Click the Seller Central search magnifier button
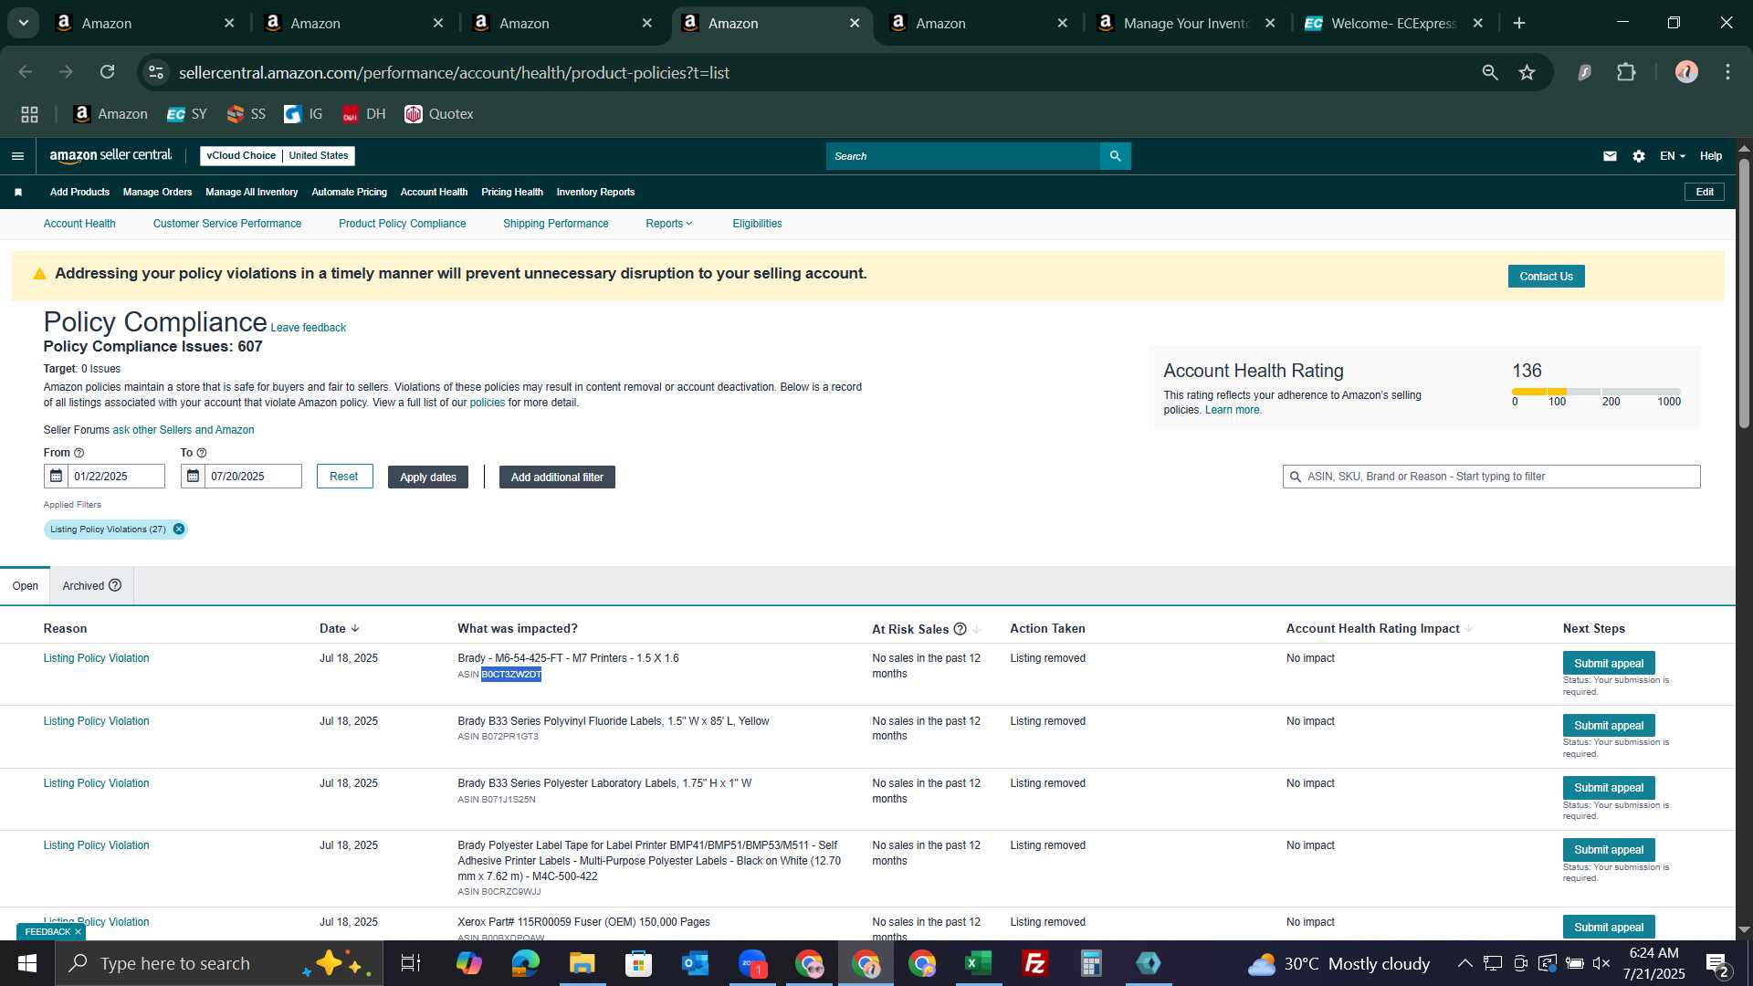 (1115, 156)
